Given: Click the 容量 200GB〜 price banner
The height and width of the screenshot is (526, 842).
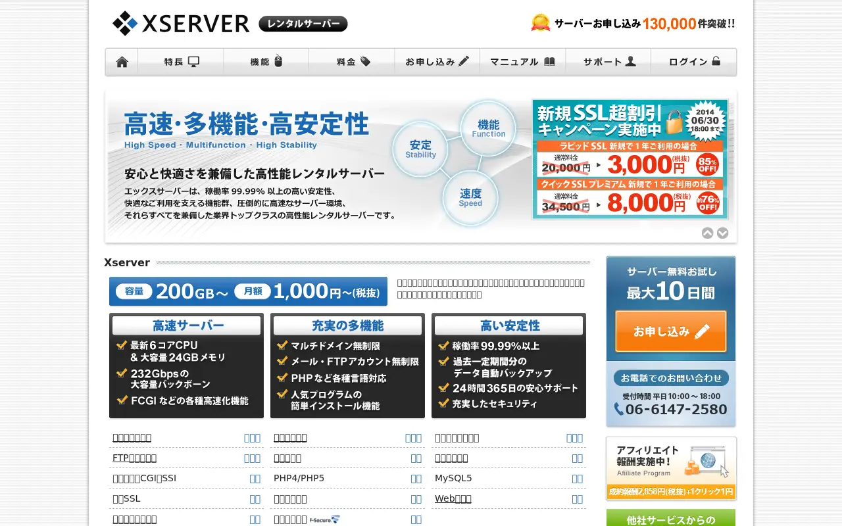Looking at the screenshot, I should pos(249,291).
